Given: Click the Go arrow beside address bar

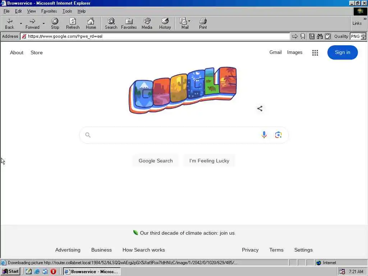Looking at the screenshot, I should 295,36.
